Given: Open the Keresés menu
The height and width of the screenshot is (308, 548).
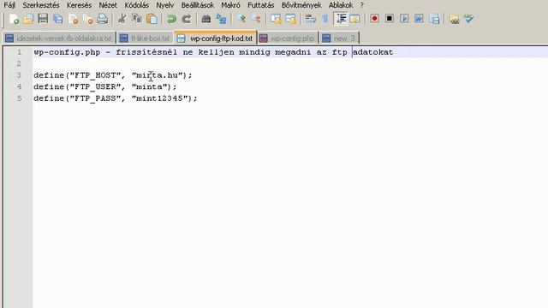Looking at the screenshot, I should click(x=79, y=5).
